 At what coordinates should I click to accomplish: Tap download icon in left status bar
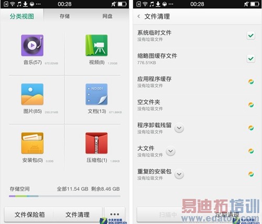[26, 4]
